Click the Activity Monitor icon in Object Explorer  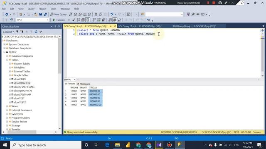click(41, 32)
